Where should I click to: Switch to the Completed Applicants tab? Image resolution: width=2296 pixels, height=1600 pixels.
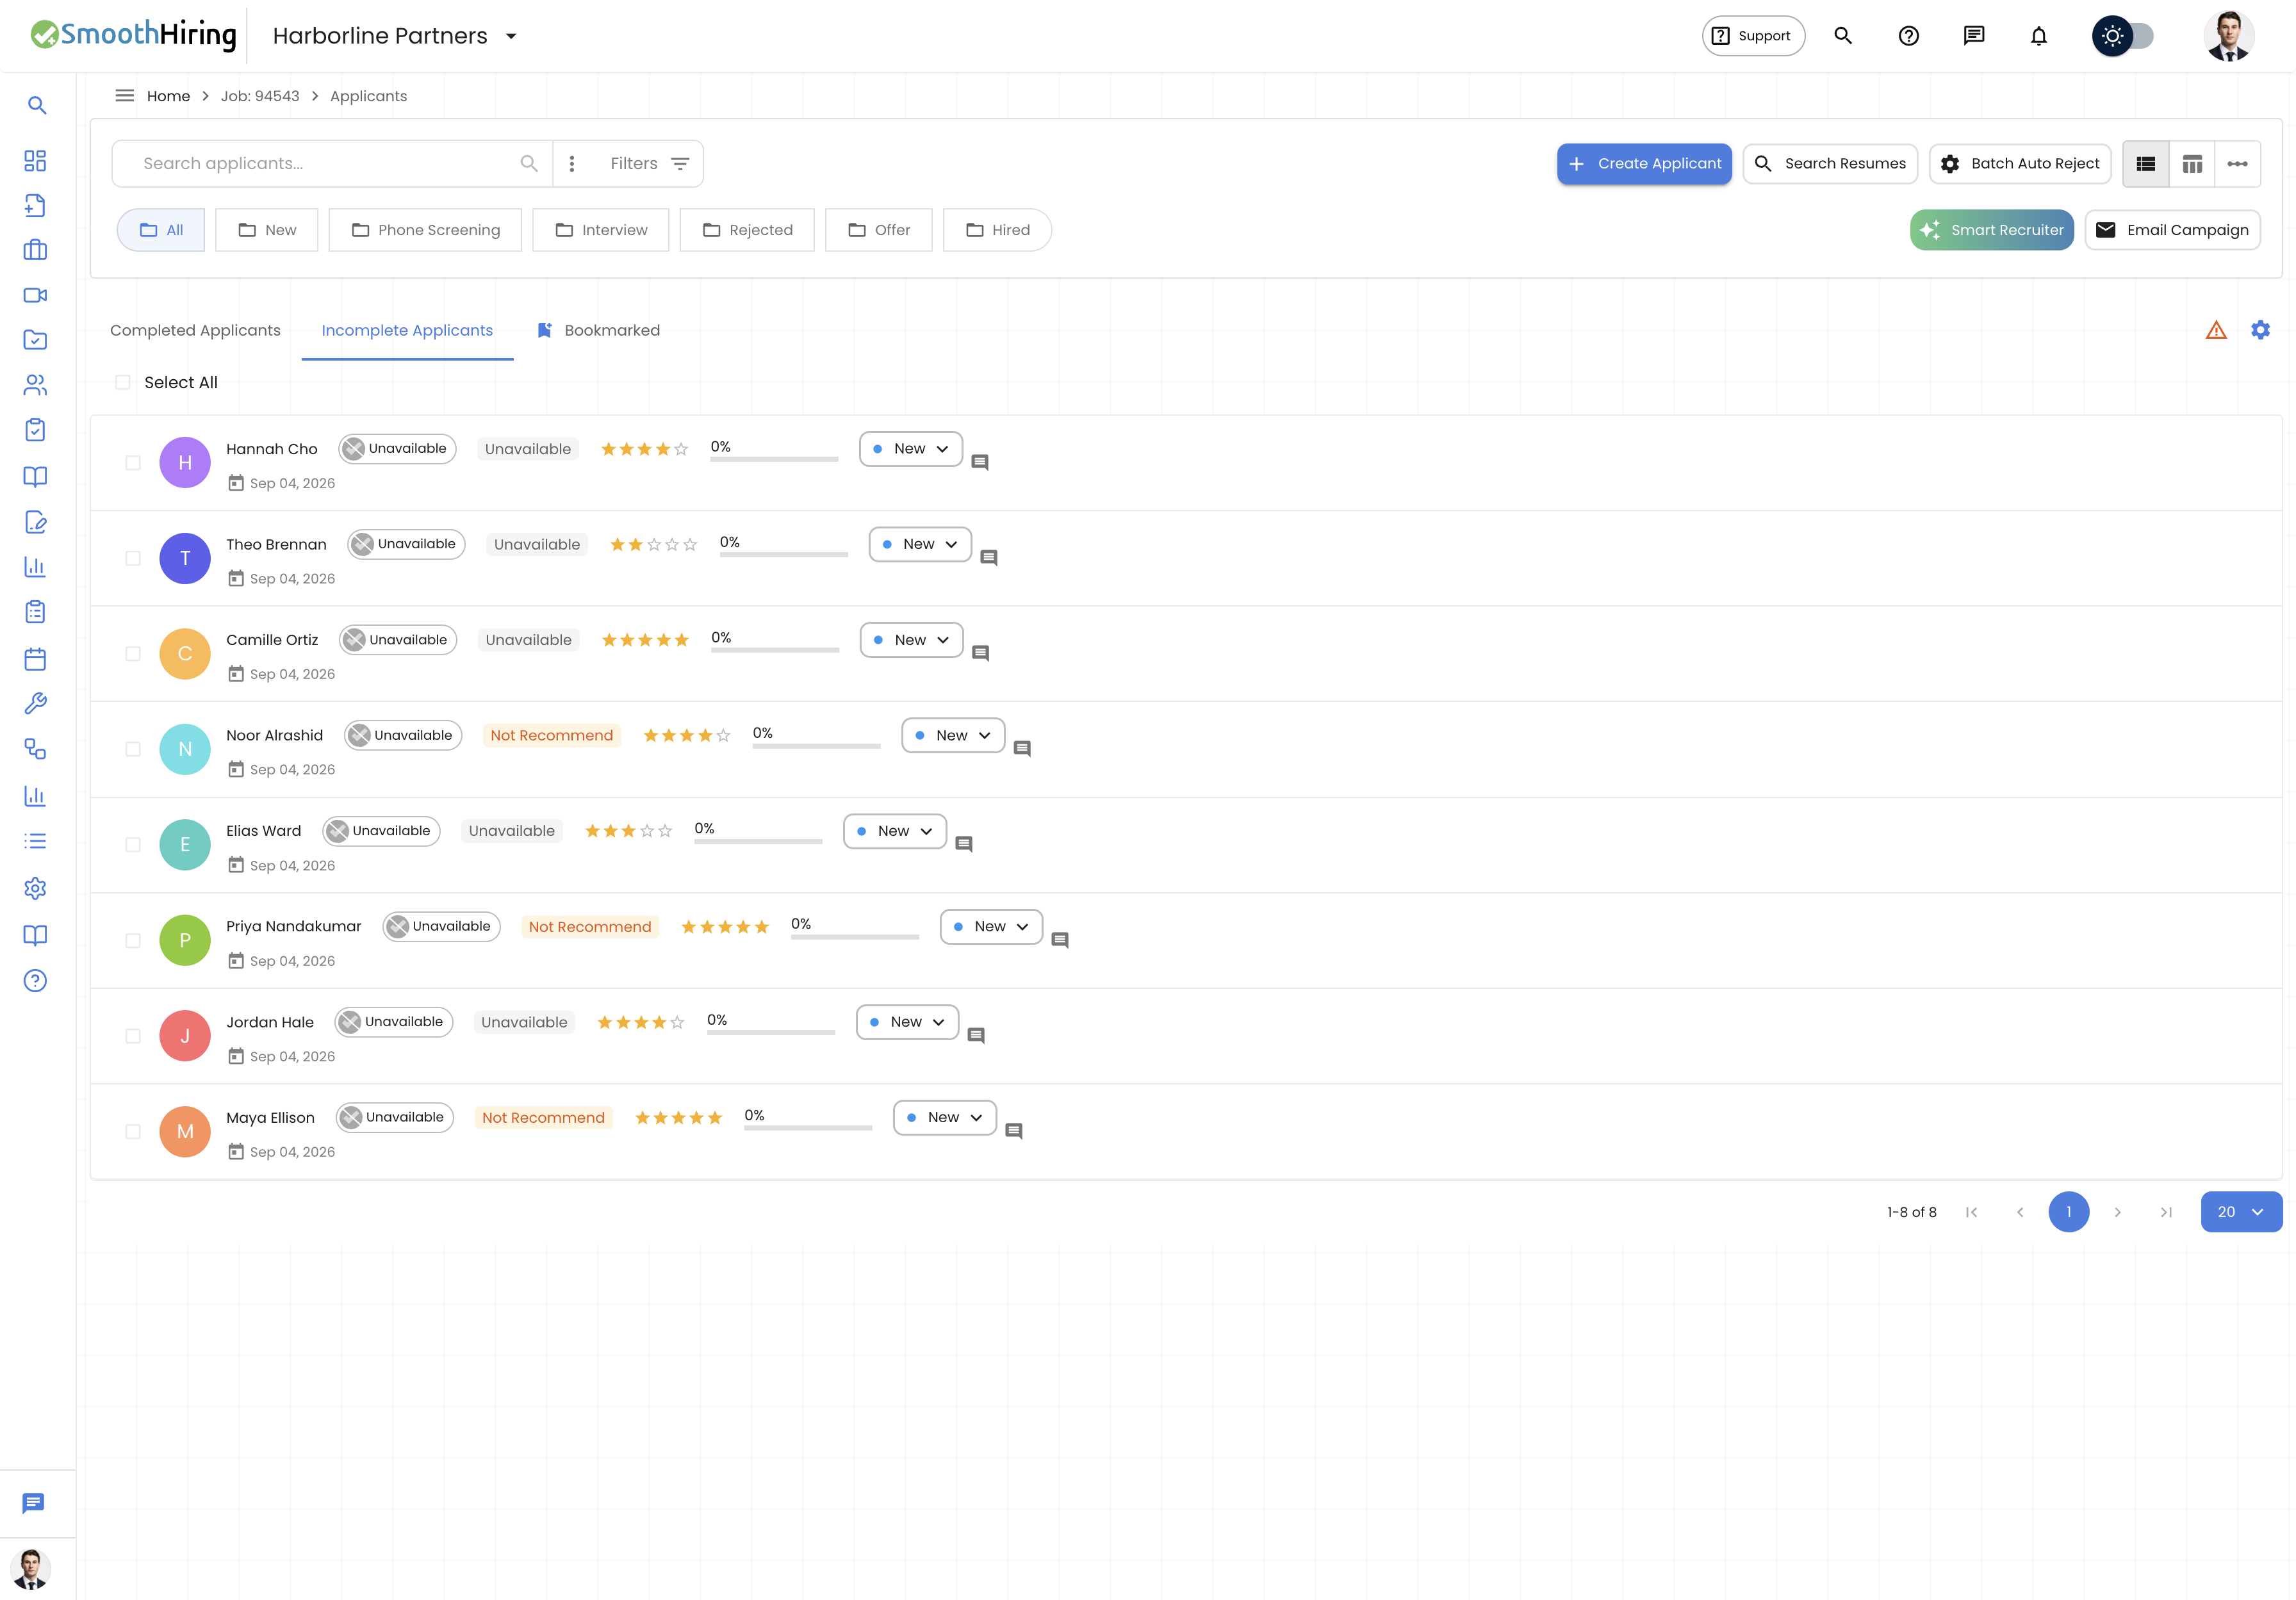pos(195,331)
